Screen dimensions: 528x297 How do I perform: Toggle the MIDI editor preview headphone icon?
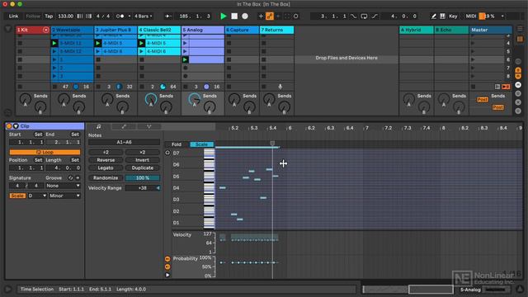(x=167, y=153)
